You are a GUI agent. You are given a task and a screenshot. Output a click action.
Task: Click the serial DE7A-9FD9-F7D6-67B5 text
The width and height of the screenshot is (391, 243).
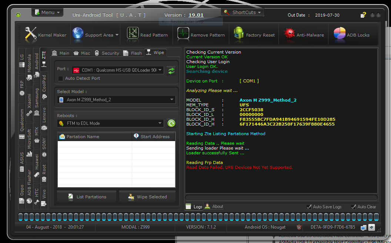click(x=332, y=227)
